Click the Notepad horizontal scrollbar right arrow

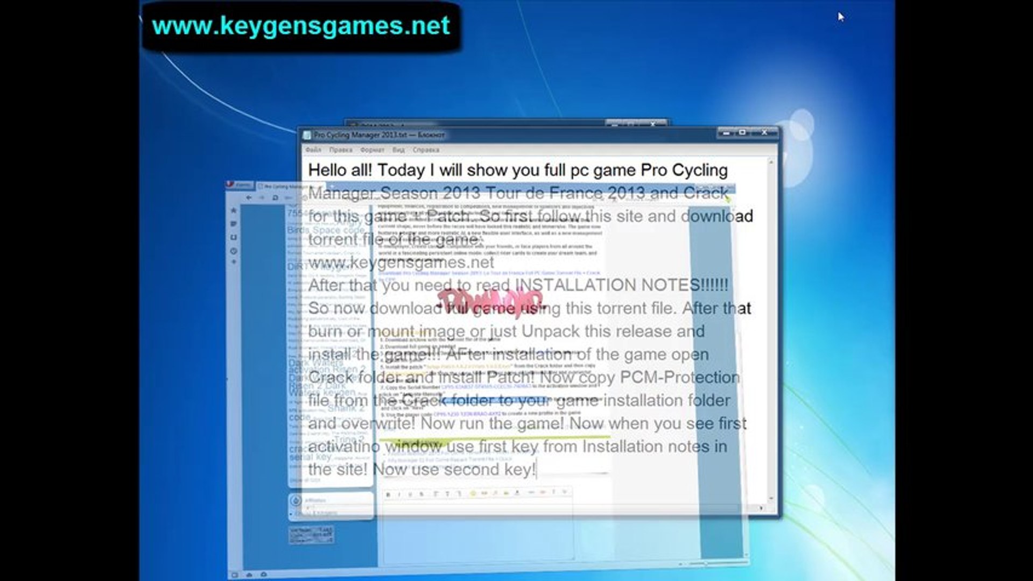pyautogui.click(x=761, y=507)
